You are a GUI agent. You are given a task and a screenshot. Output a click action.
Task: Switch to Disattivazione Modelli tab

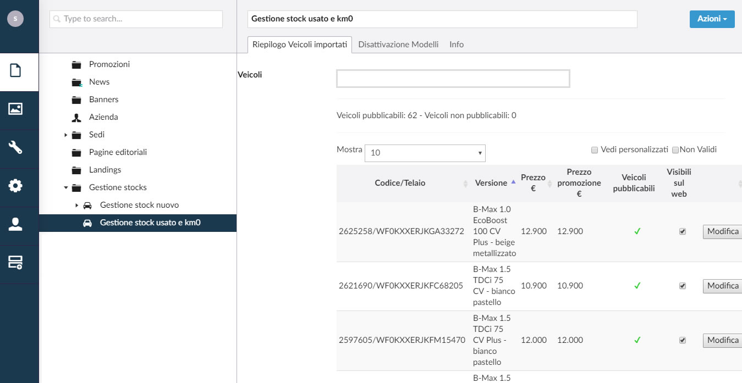(398, 45)
